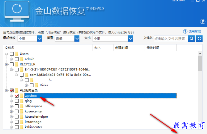This screenshot has height=134, width=207.
Task: Select the S-1-5-21-1801674531 folder row
Action: [58, 69]
